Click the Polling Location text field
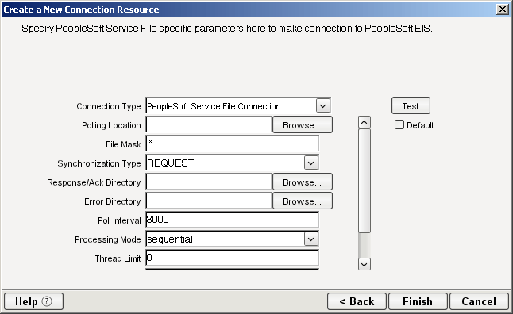513x314 pixels. (208, 124)
